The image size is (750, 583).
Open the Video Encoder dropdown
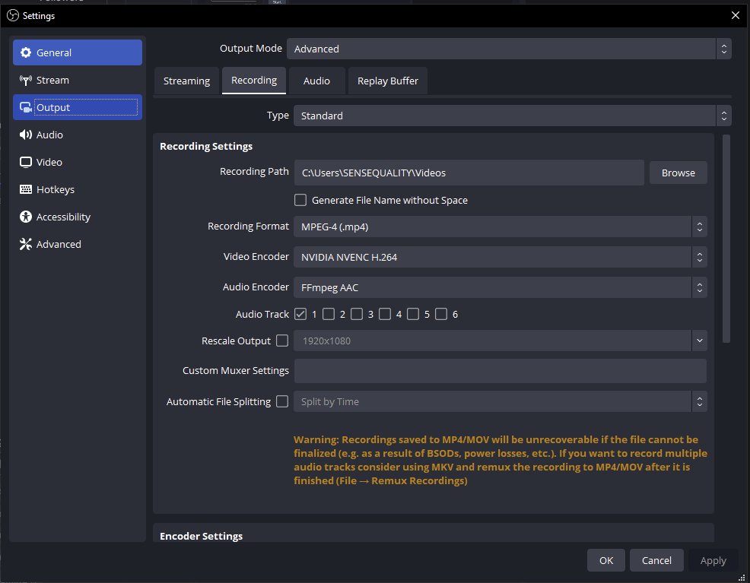[501, 257]
